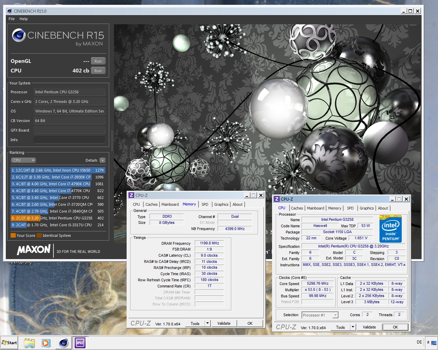Open the File menu
The height and width of the screenshot is (350, 438).
point(12,19)
